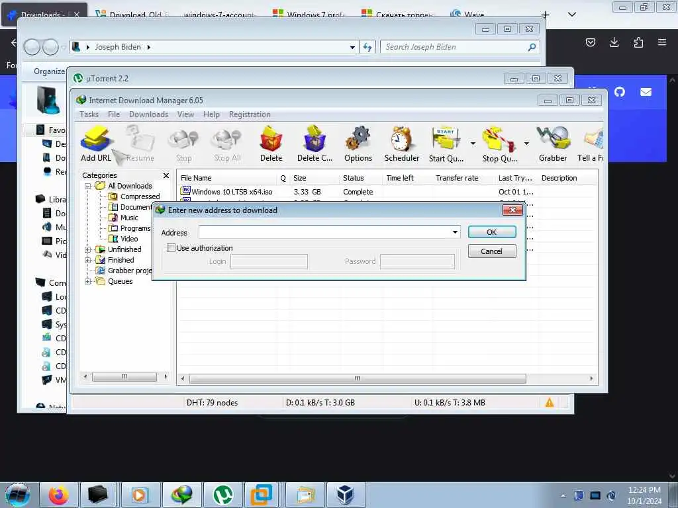This screenshot has width=678, height=508.
Task: Expand the Finished category node
Action: 87,260
